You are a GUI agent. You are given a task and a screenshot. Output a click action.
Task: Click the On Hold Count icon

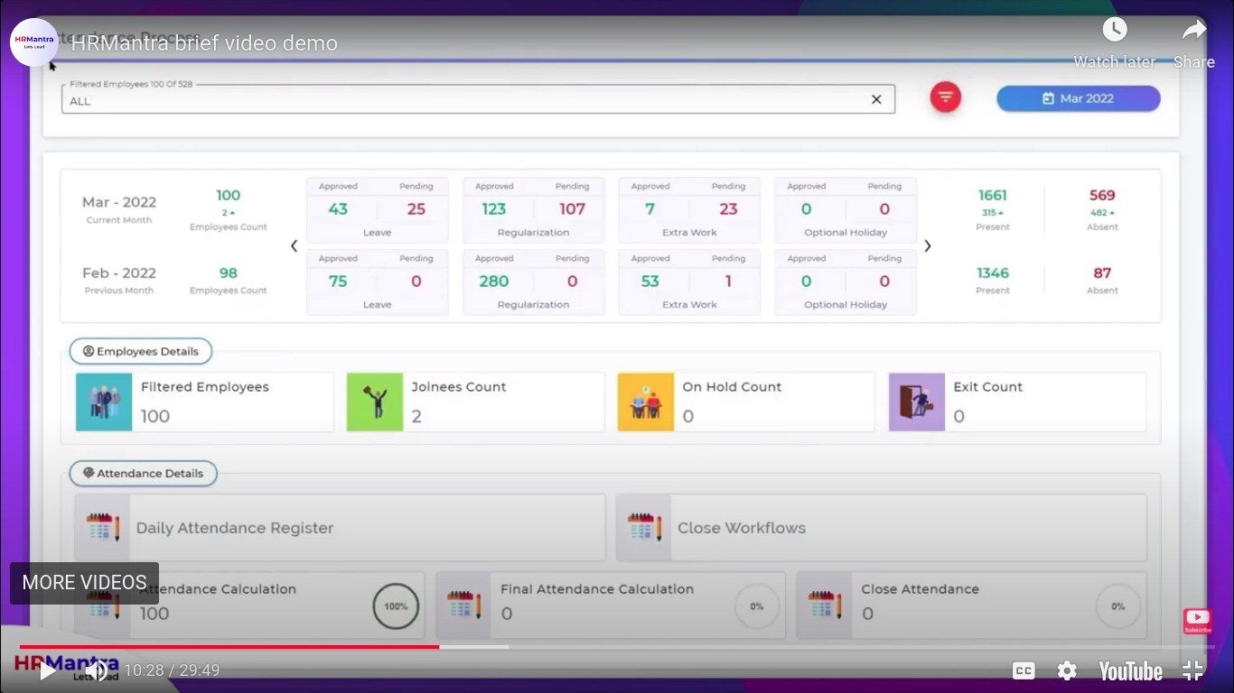click(646, 402)
